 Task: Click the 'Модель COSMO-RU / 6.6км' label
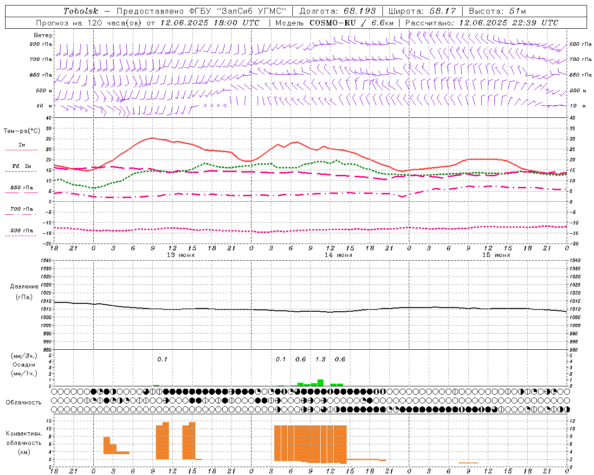point(335,23)
